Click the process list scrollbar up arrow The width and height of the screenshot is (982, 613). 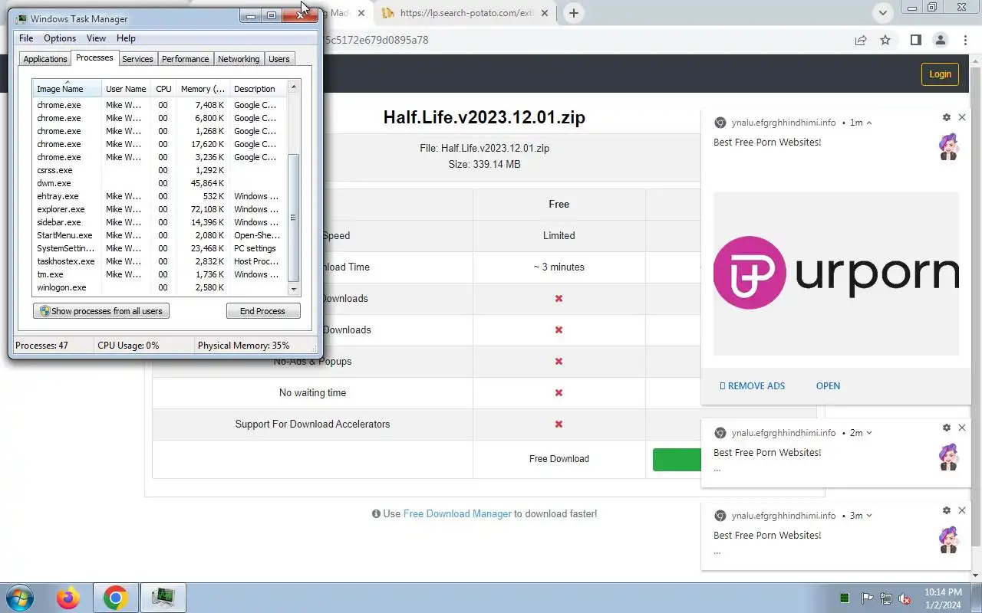(293, 87)
